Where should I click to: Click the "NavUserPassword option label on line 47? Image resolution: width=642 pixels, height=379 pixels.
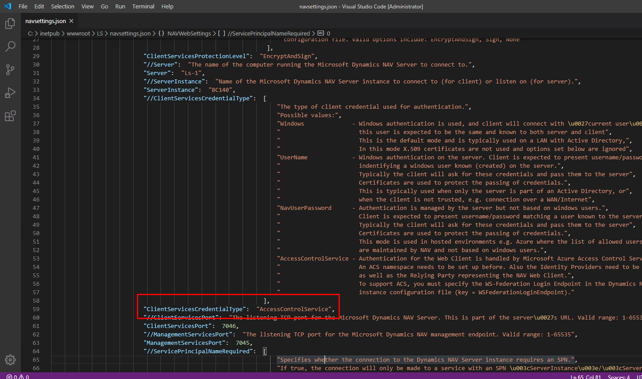tap(304, 208)
